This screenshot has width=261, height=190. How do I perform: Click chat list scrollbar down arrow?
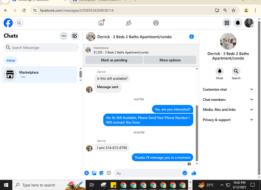(80, 80)
